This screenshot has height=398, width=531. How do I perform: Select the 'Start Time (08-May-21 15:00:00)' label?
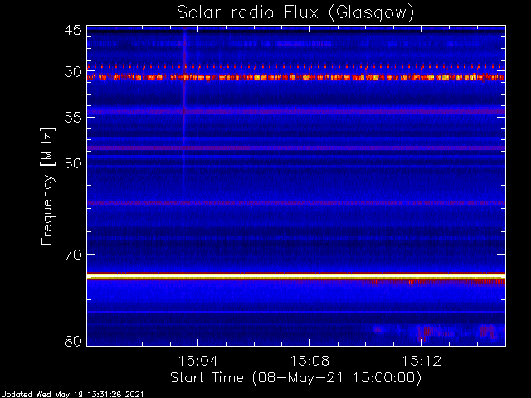tap(295, 378)
